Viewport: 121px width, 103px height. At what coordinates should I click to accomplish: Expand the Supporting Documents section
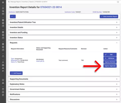pos(64,79)
